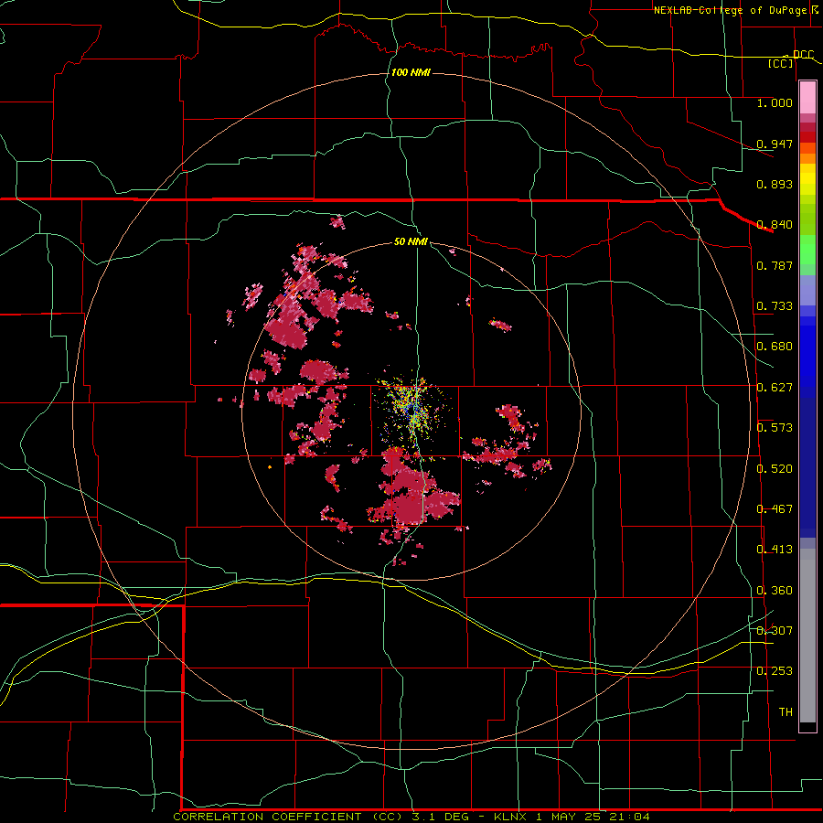
Task: Pick the dark navy color bar segment
Action: coord(807,467)
